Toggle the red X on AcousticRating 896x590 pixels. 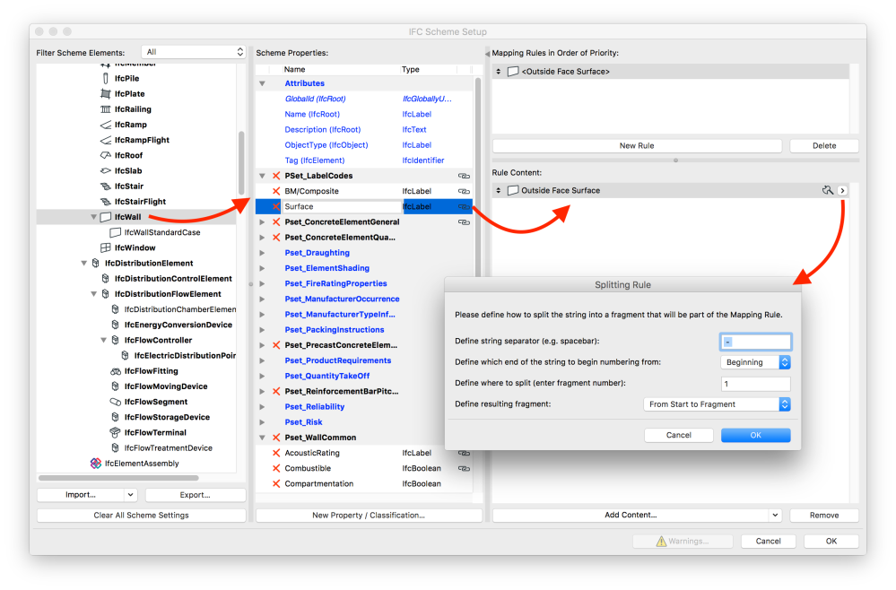coord(276,453)
